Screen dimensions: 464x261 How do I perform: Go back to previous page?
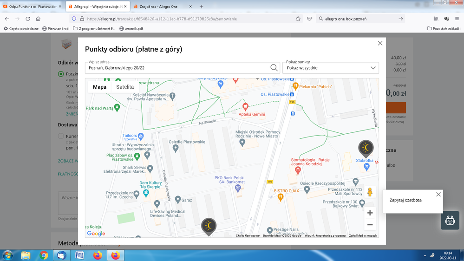pos(7,19)
